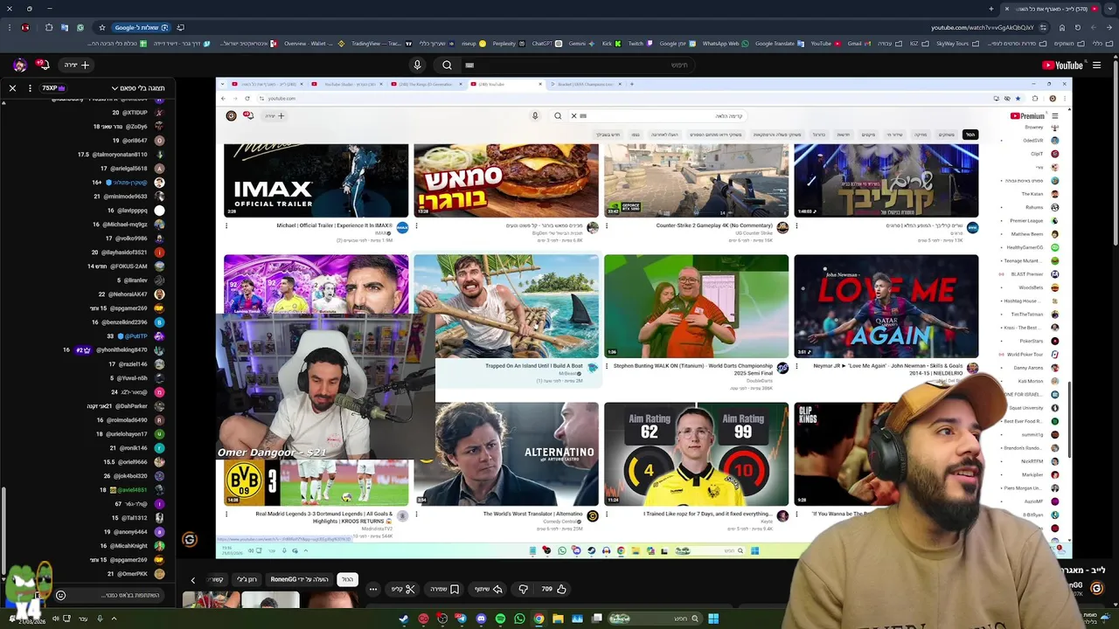The height and width of the screenshot is (629, 1119).
Task: Open the Stephen Bunting WALK ON thumbnail
Action: [x=696, y=306]
